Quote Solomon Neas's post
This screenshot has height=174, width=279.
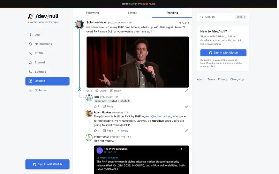tap(101, 91)
